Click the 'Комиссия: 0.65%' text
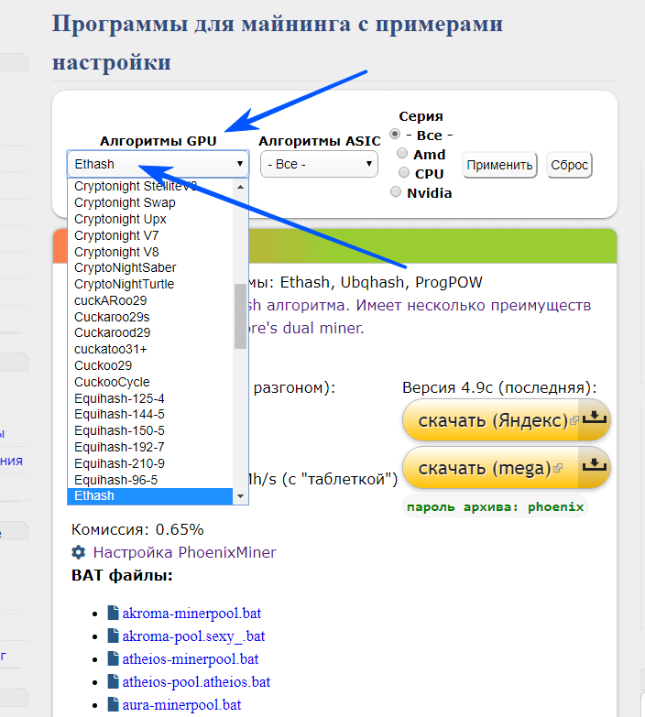645x717 pixels. pyautogui.click(x=137, y=529)
